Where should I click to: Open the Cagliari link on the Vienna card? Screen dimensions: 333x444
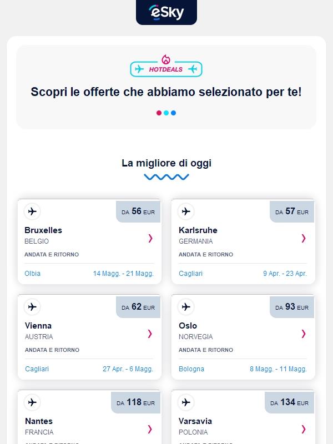(37, 369)
